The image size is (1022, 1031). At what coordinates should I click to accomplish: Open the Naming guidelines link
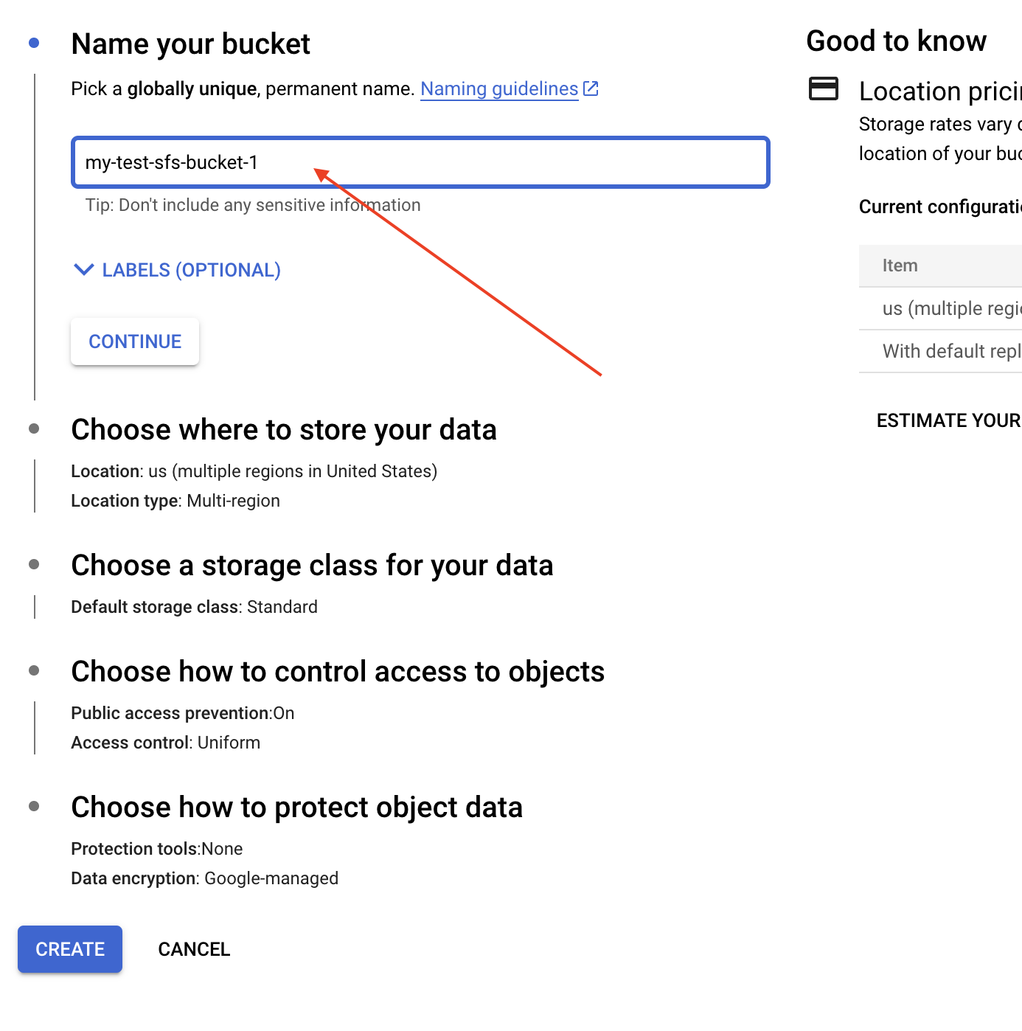[x=498, y=89]
